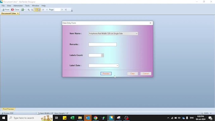Click the muted speaker volume icon
The image size is (215, 121).
[x=179, y=118]
